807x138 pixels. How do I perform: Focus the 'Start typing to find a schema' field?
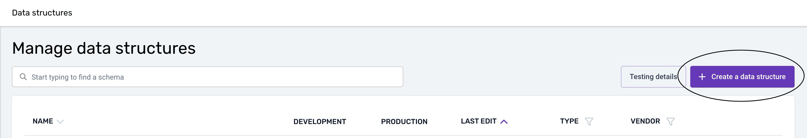[x=207, y=77]
